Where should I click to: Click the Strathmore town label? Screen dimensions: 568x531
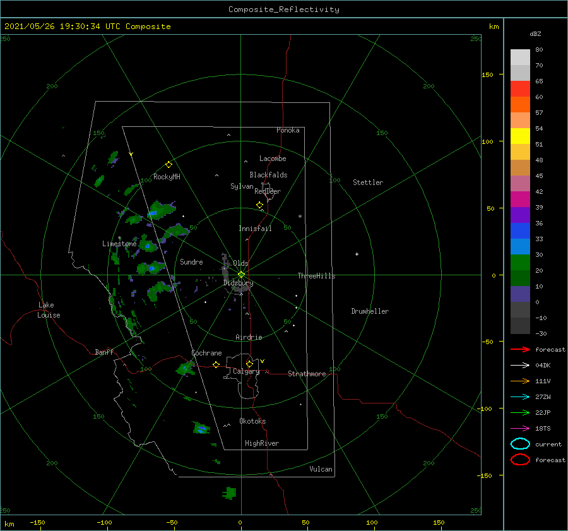point(307,374)
